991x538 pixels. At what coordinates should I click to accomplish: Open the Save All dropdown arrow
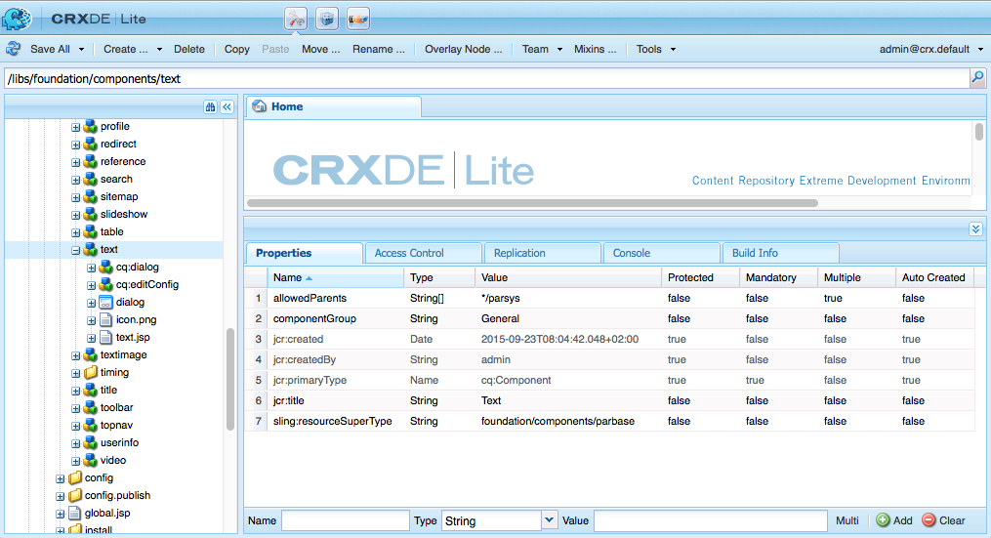click(81, 50)
